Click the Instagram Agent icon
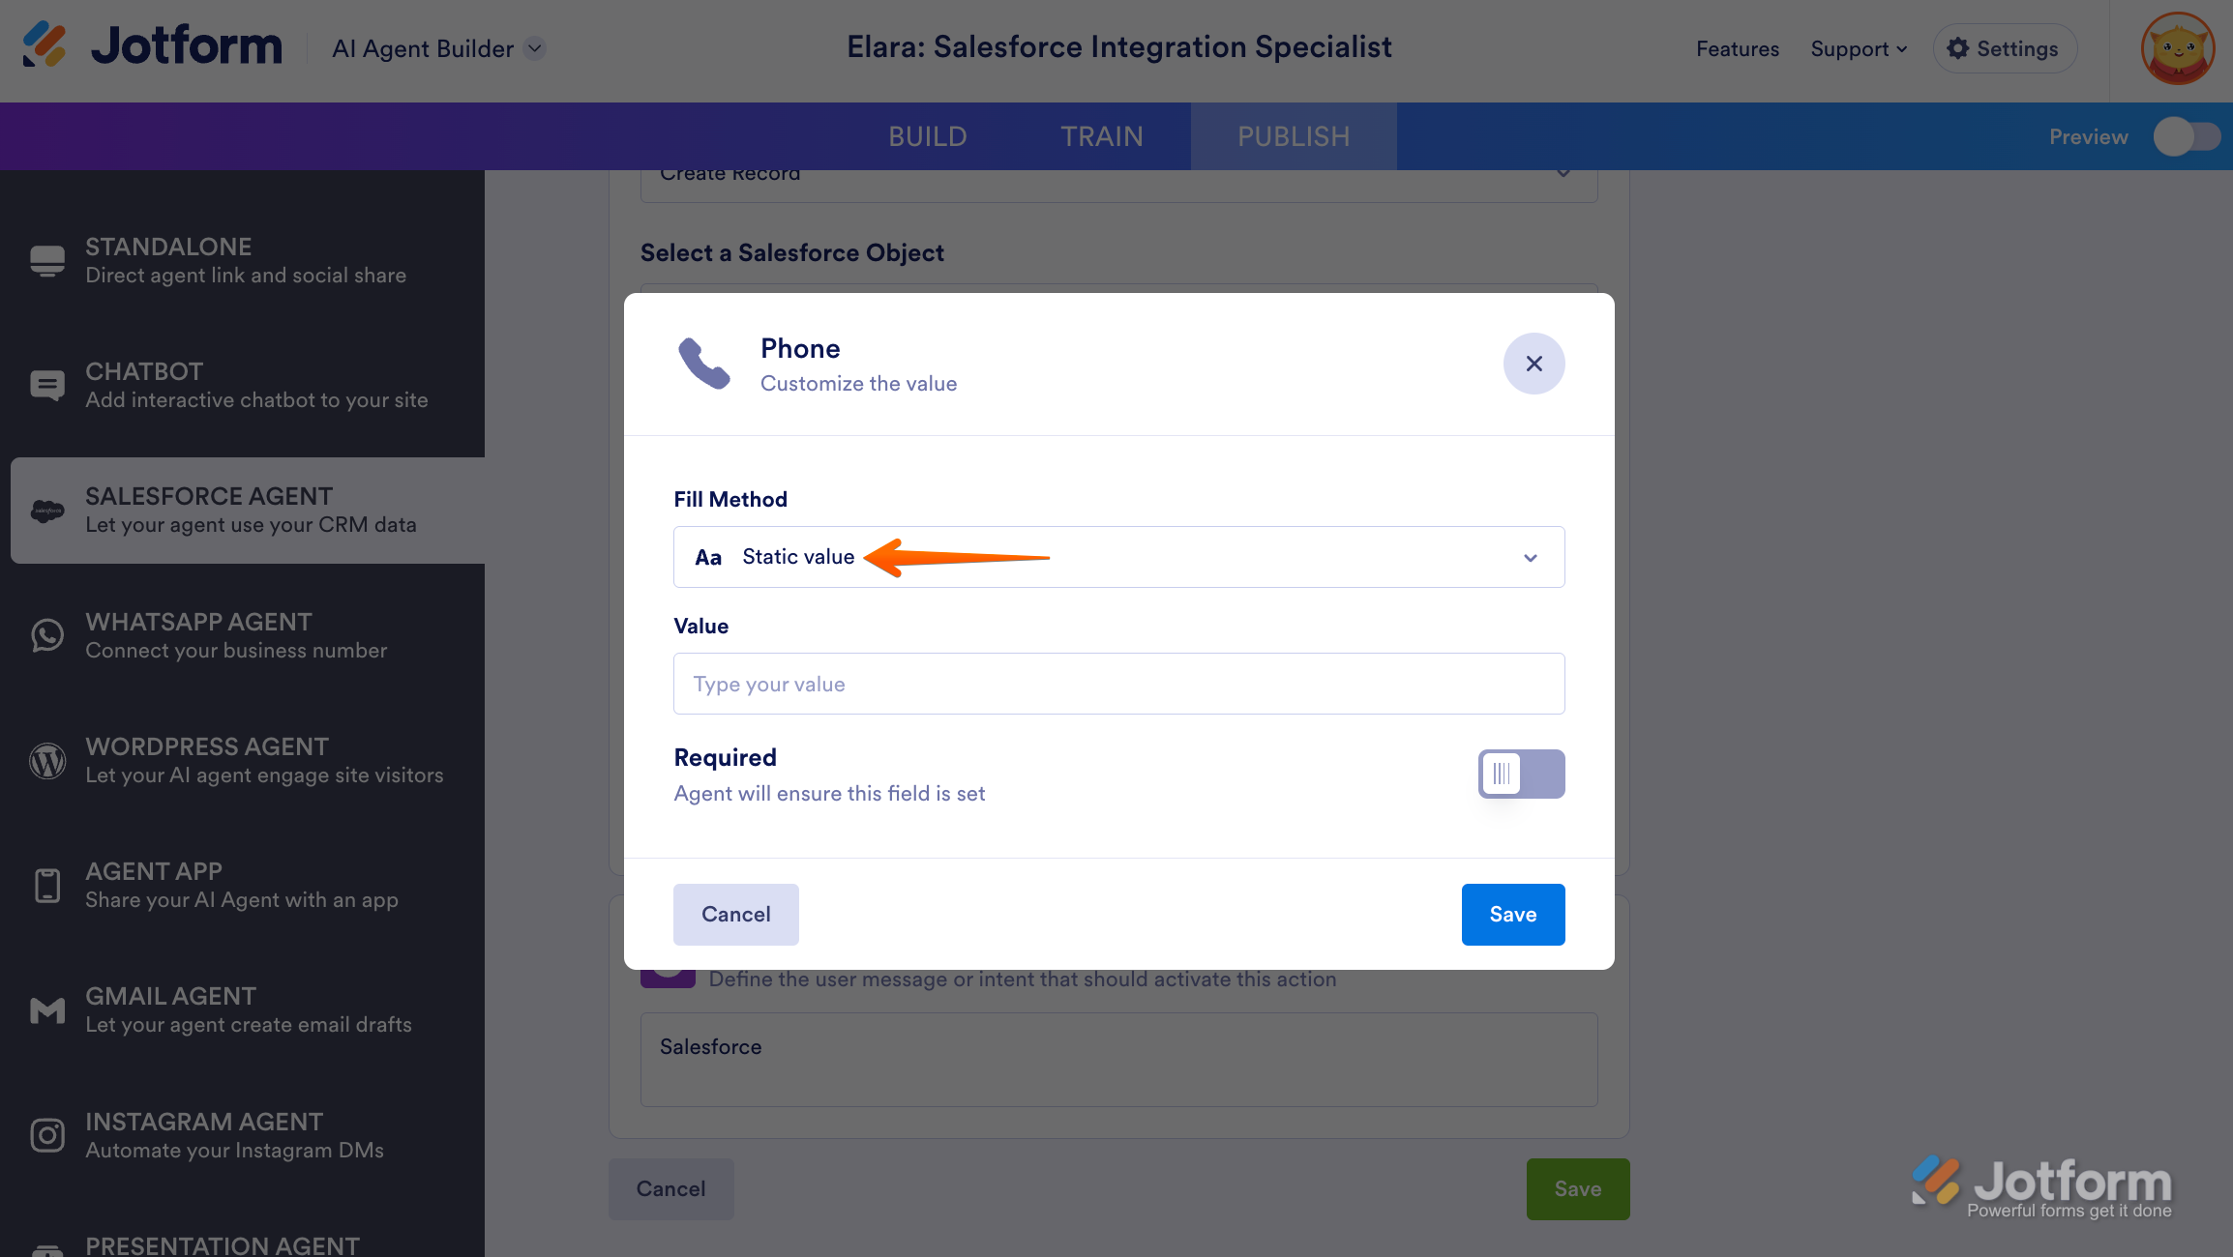The height and width of the screenshot is (1257, 2233). (x=47, y=1135)
